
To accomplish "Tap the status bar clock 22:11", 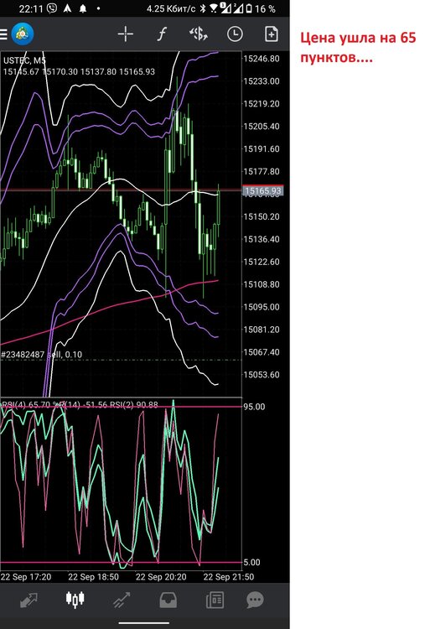I will [x=31, y=8].
